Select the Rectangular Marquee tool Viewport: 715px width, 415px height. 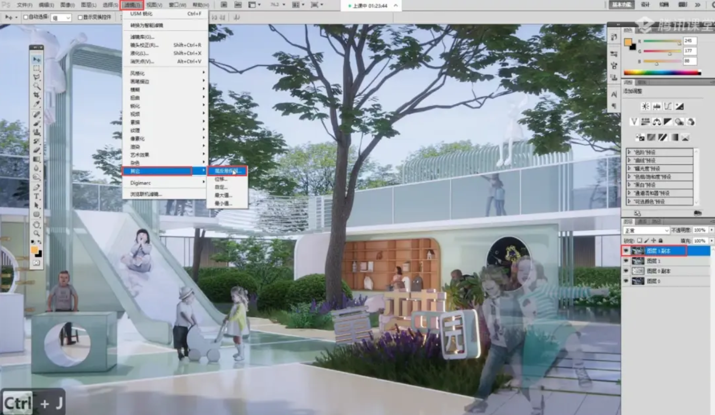(37, 68)
